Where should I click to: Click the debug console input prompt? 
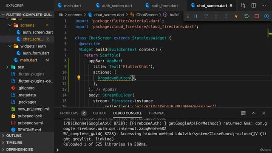pyautogui.click(x=163, y=150)
